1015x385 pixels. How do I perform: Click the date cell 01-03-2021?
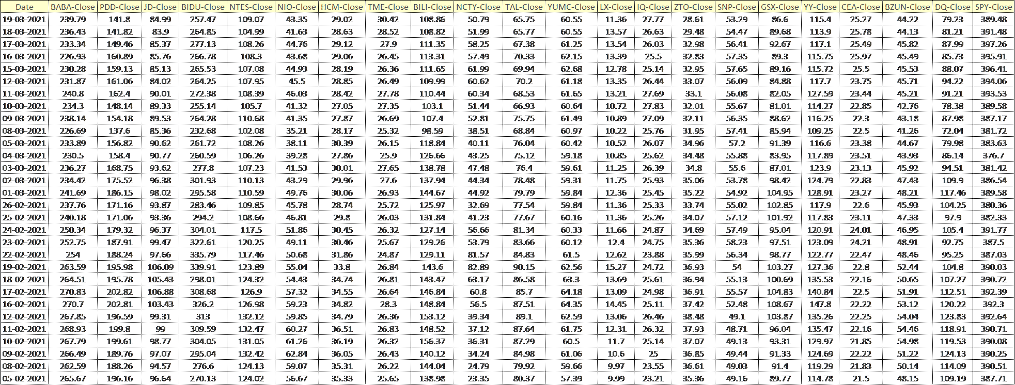coord(24,192)
